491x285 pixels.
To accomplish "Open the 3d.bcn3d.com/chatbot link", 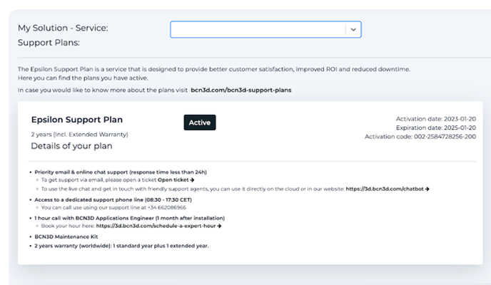I will click(385, 189).
